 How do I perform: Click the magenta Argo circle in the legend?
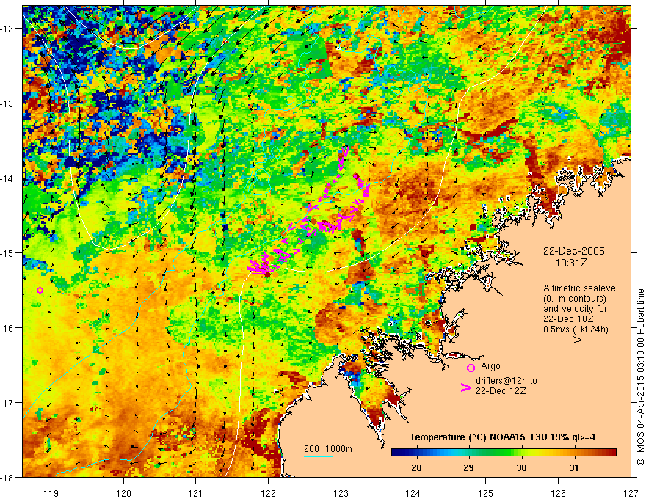tap(471, 368)
